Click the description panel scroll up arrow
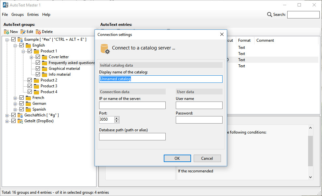This screenshot has width=322, height=196. click(310, 128)
